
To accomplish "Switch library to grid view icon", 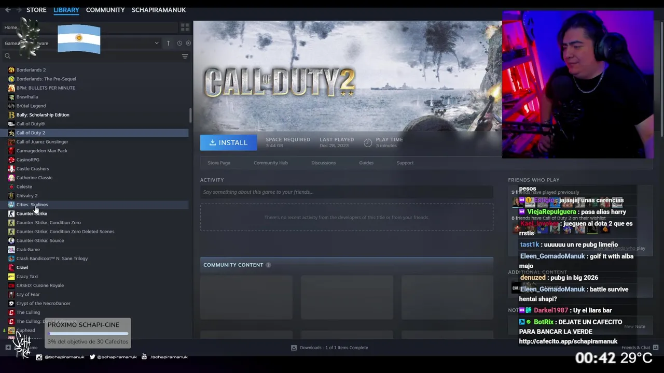I will click(x=185, y=27).
